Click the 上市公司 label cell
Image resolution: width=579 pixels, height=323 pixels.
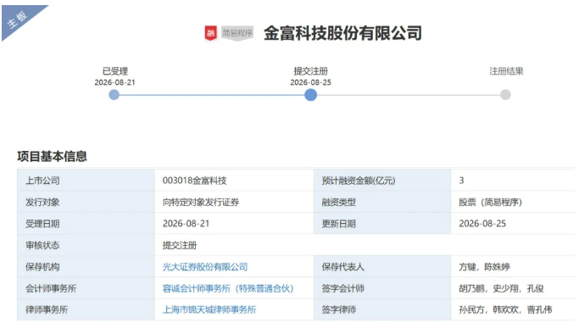[86, 181]
